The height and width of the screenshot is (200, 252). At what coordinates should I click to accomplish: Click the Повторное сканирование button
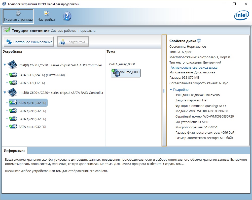point(29,42)
